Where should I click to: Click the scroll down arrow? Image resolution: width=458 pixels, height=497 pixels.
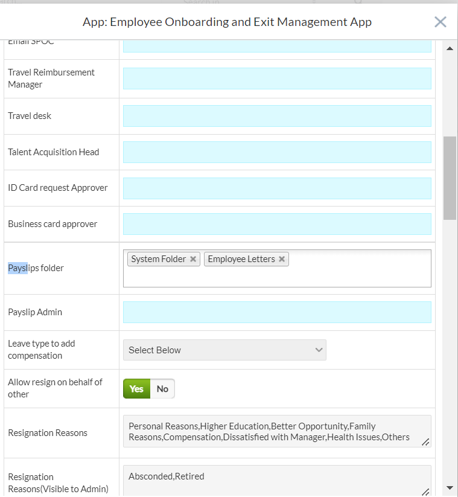[450, 488]
